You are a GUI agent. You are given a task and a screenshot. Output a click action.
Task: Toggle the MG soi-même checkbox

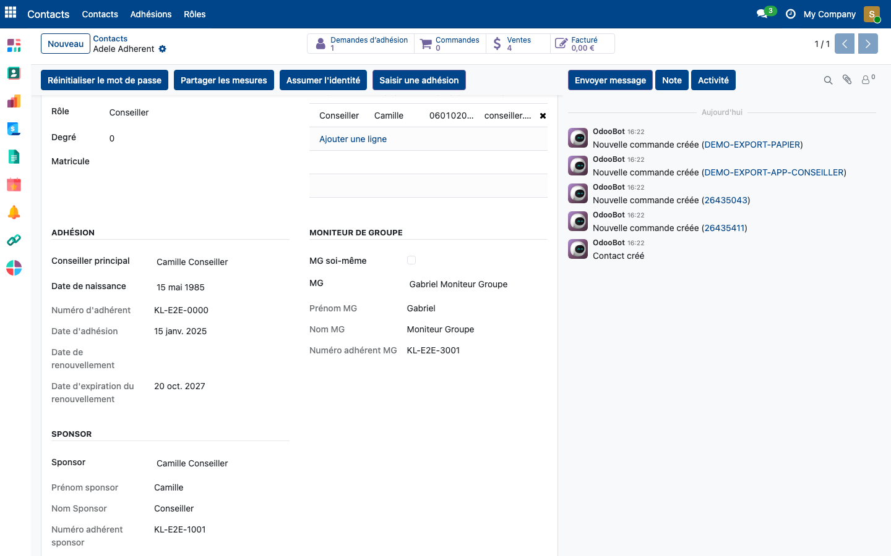click(411, 260)
